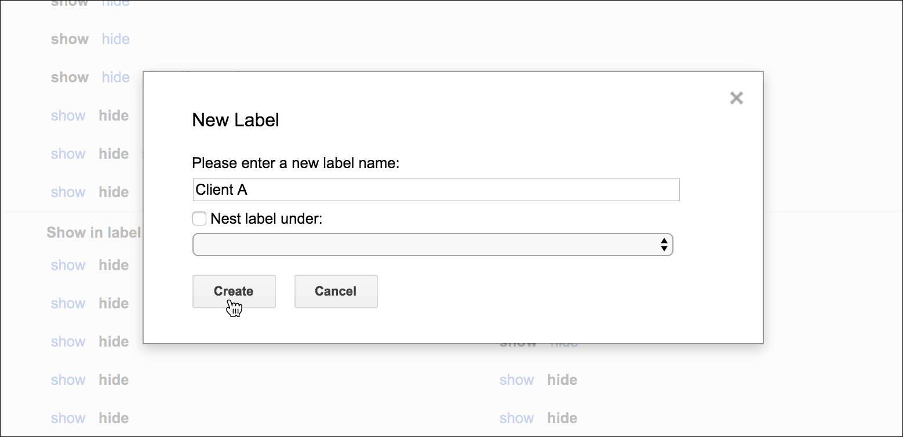Screen dimensions: 903x437
Task: Click the bold hide link in the right column
Action: click(562, 380)
